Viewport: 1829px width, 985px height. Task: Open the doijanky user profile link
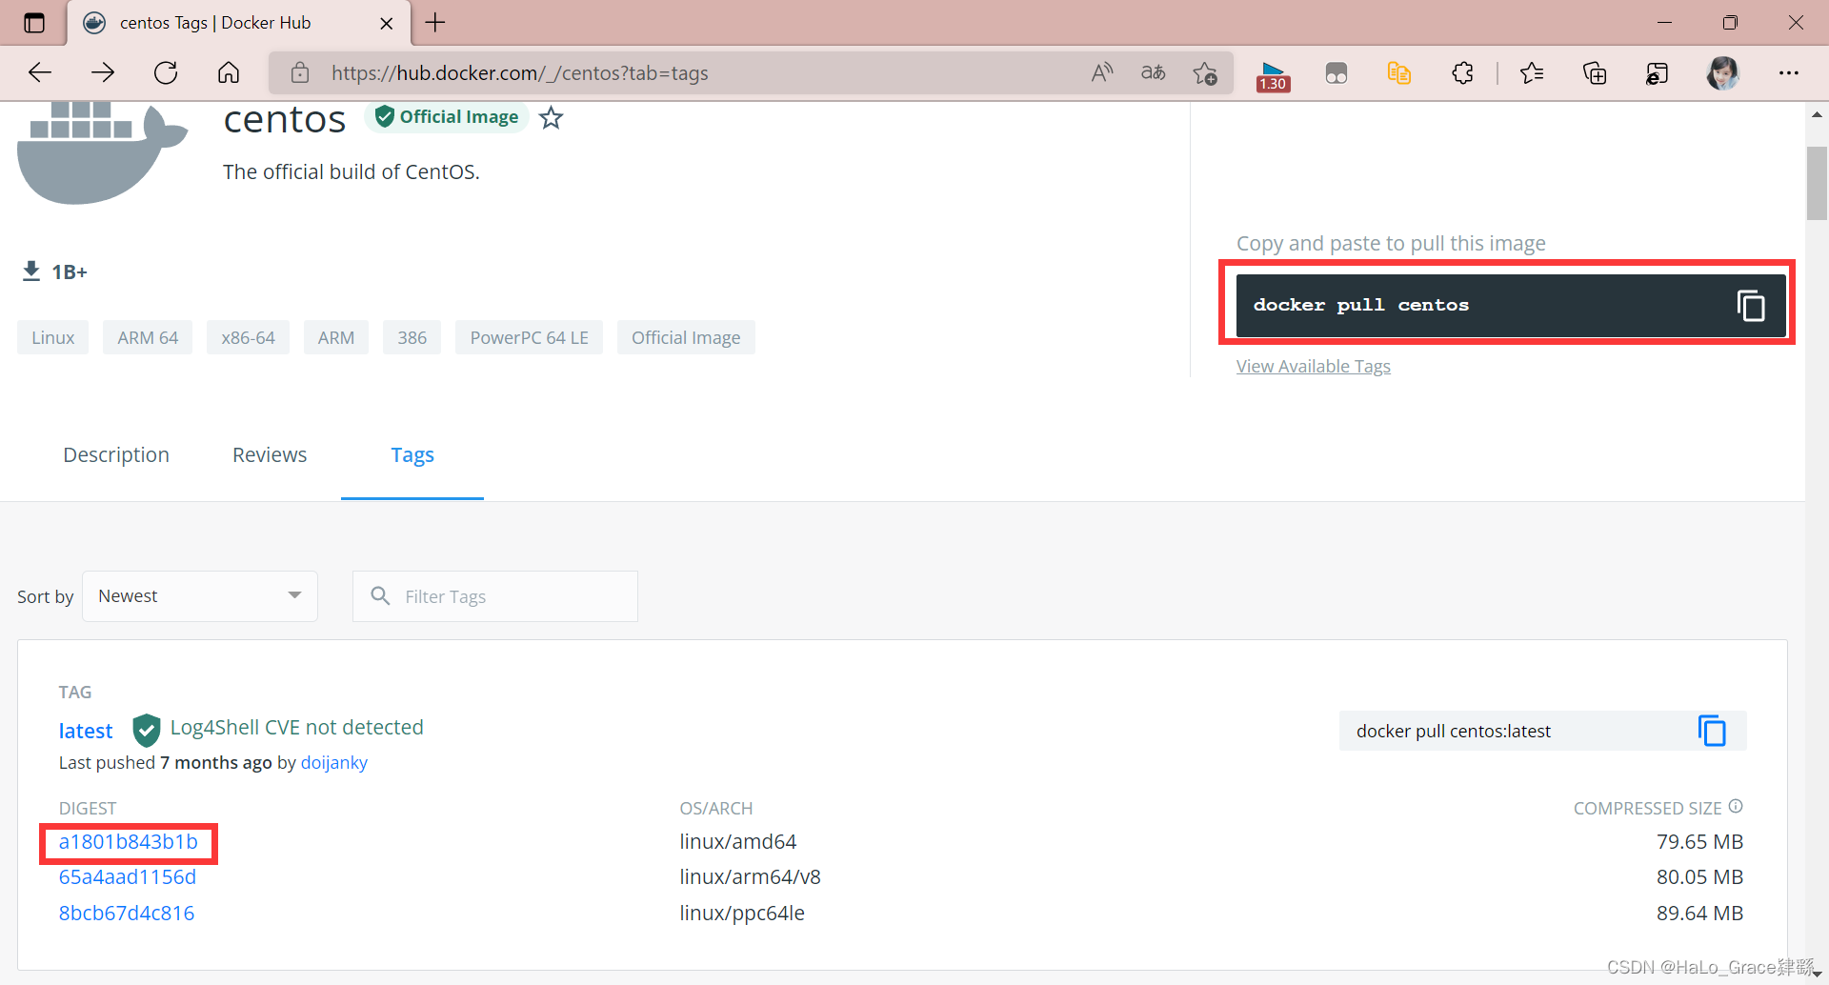[x=334, y=763]
